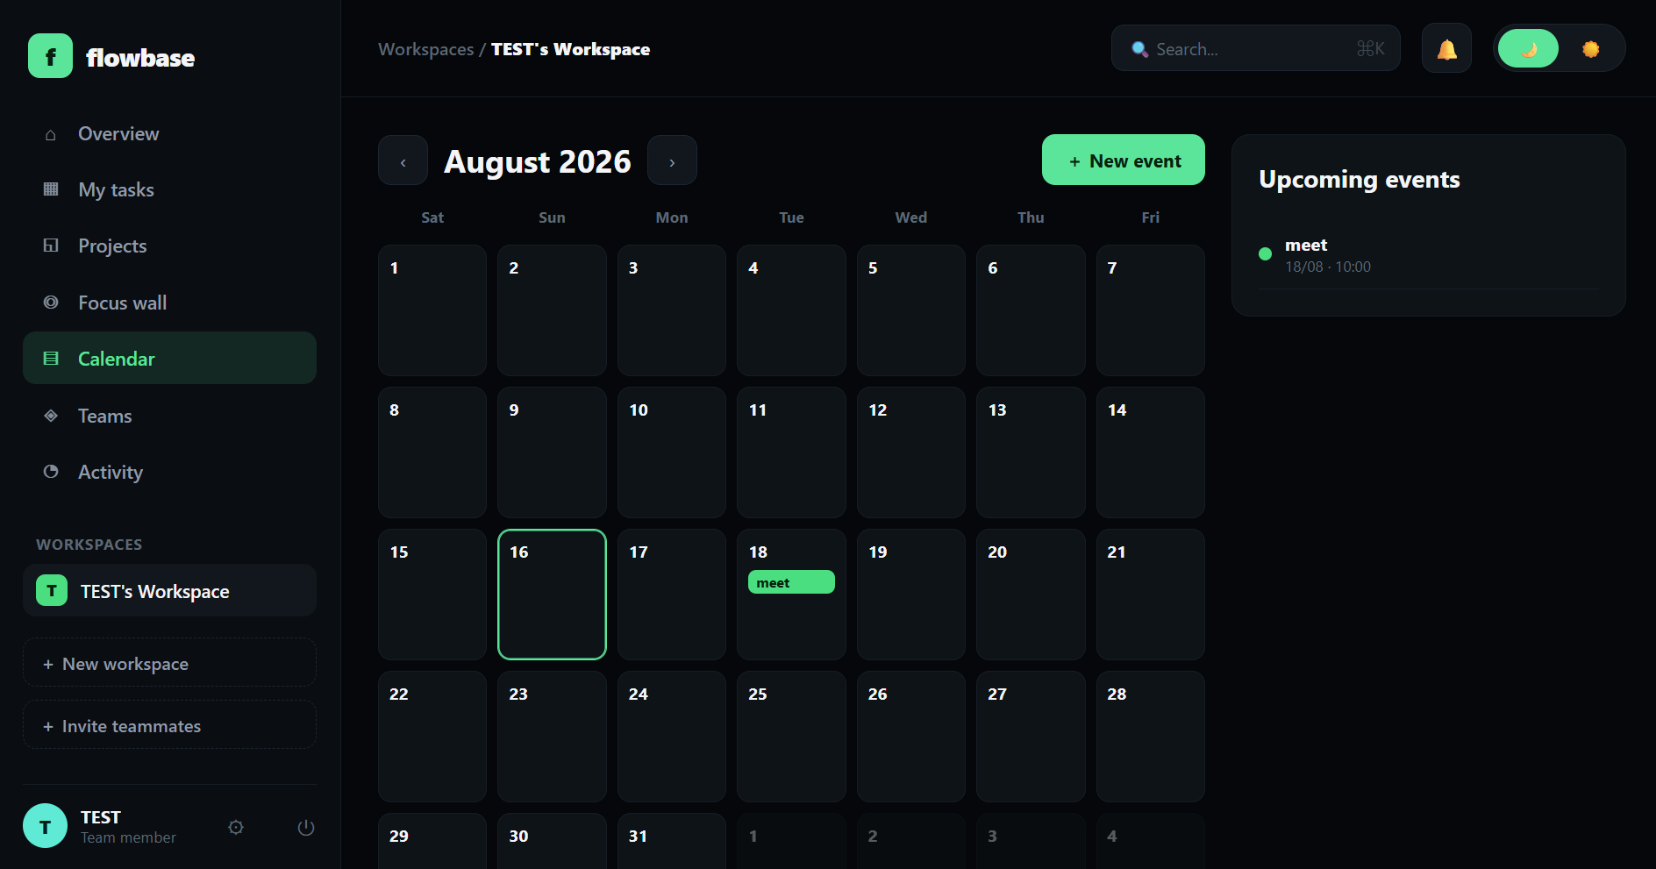Select day 6 in calendar
Screen dimensions: 1656x869
click(1031, 310)
